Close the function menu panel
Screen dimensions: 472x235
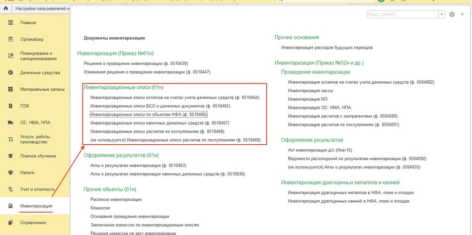tap(463, 15)
